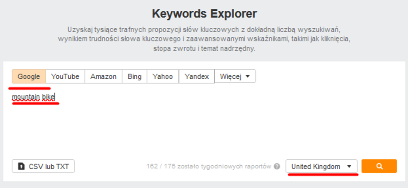Choose the Amazon tab
This screenshot has width=408, height=188.
pos(103,77)
